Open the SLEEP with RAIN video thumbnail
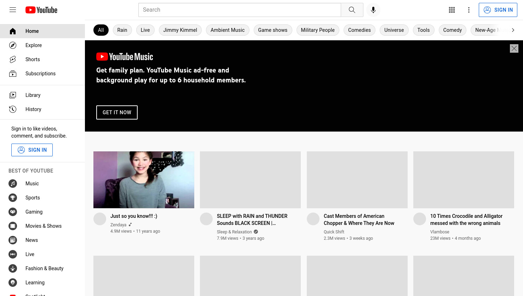 pos(250,180)
